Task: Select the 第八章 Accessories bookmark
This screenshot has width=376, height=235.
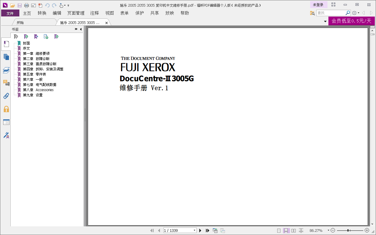Action: (x=38, y=90)
